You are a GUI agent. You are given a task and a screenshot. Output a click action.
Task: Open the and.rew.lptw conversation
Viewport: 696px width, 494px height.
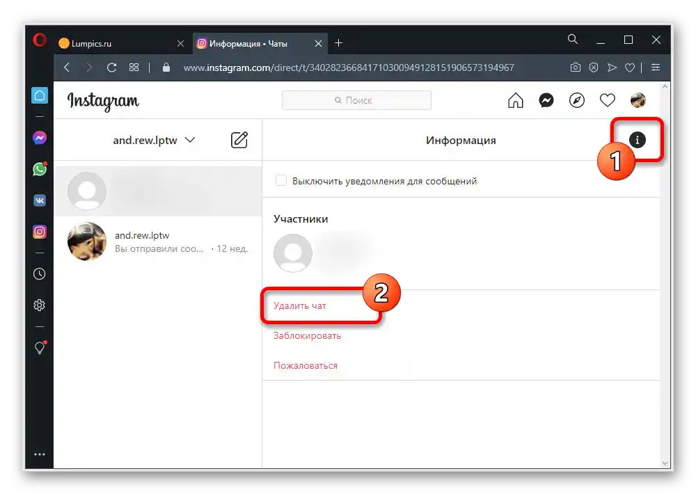click(157, 241)
